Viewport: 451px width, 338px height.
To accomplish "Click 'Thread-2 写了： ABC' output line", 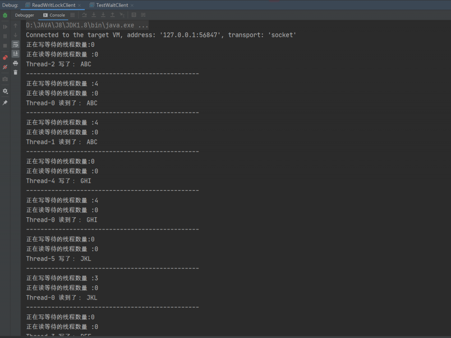I will [59, 64].
